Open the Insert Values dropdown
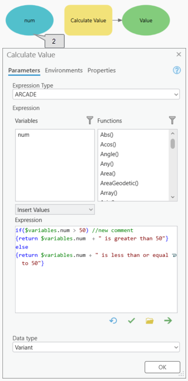188x381 pixels. click(x=55, y=210)
